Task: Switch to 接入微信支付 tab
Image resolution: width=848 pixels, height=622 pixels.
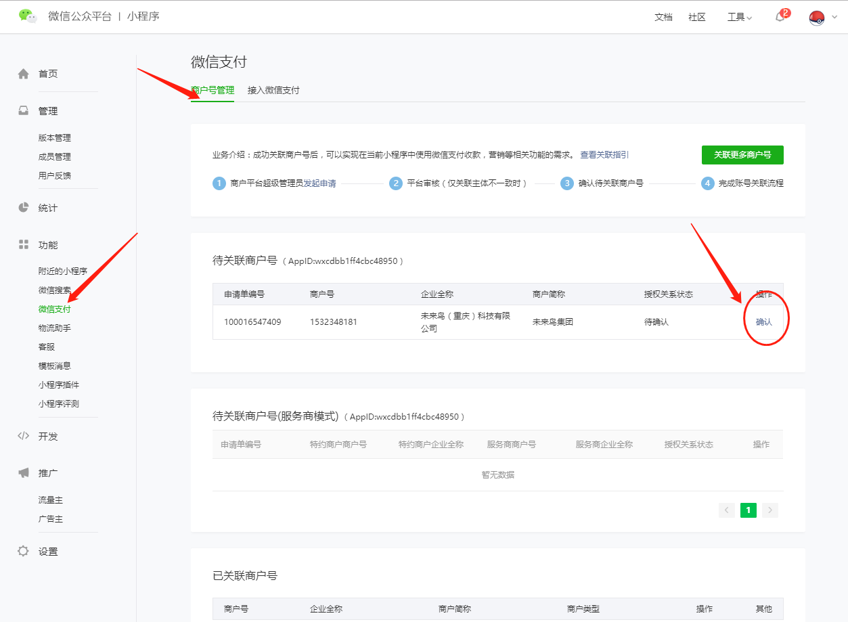Action: point(273,90)
